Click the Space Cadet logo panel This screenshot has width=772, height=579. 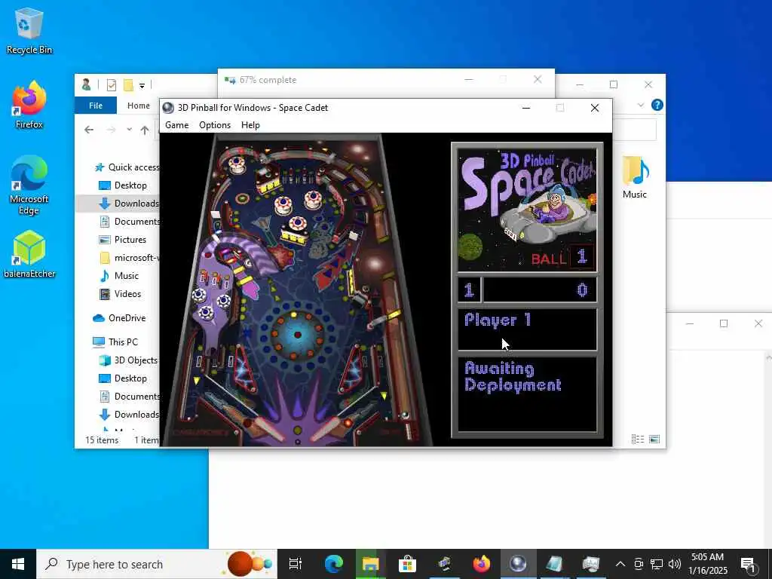(527, 210)
